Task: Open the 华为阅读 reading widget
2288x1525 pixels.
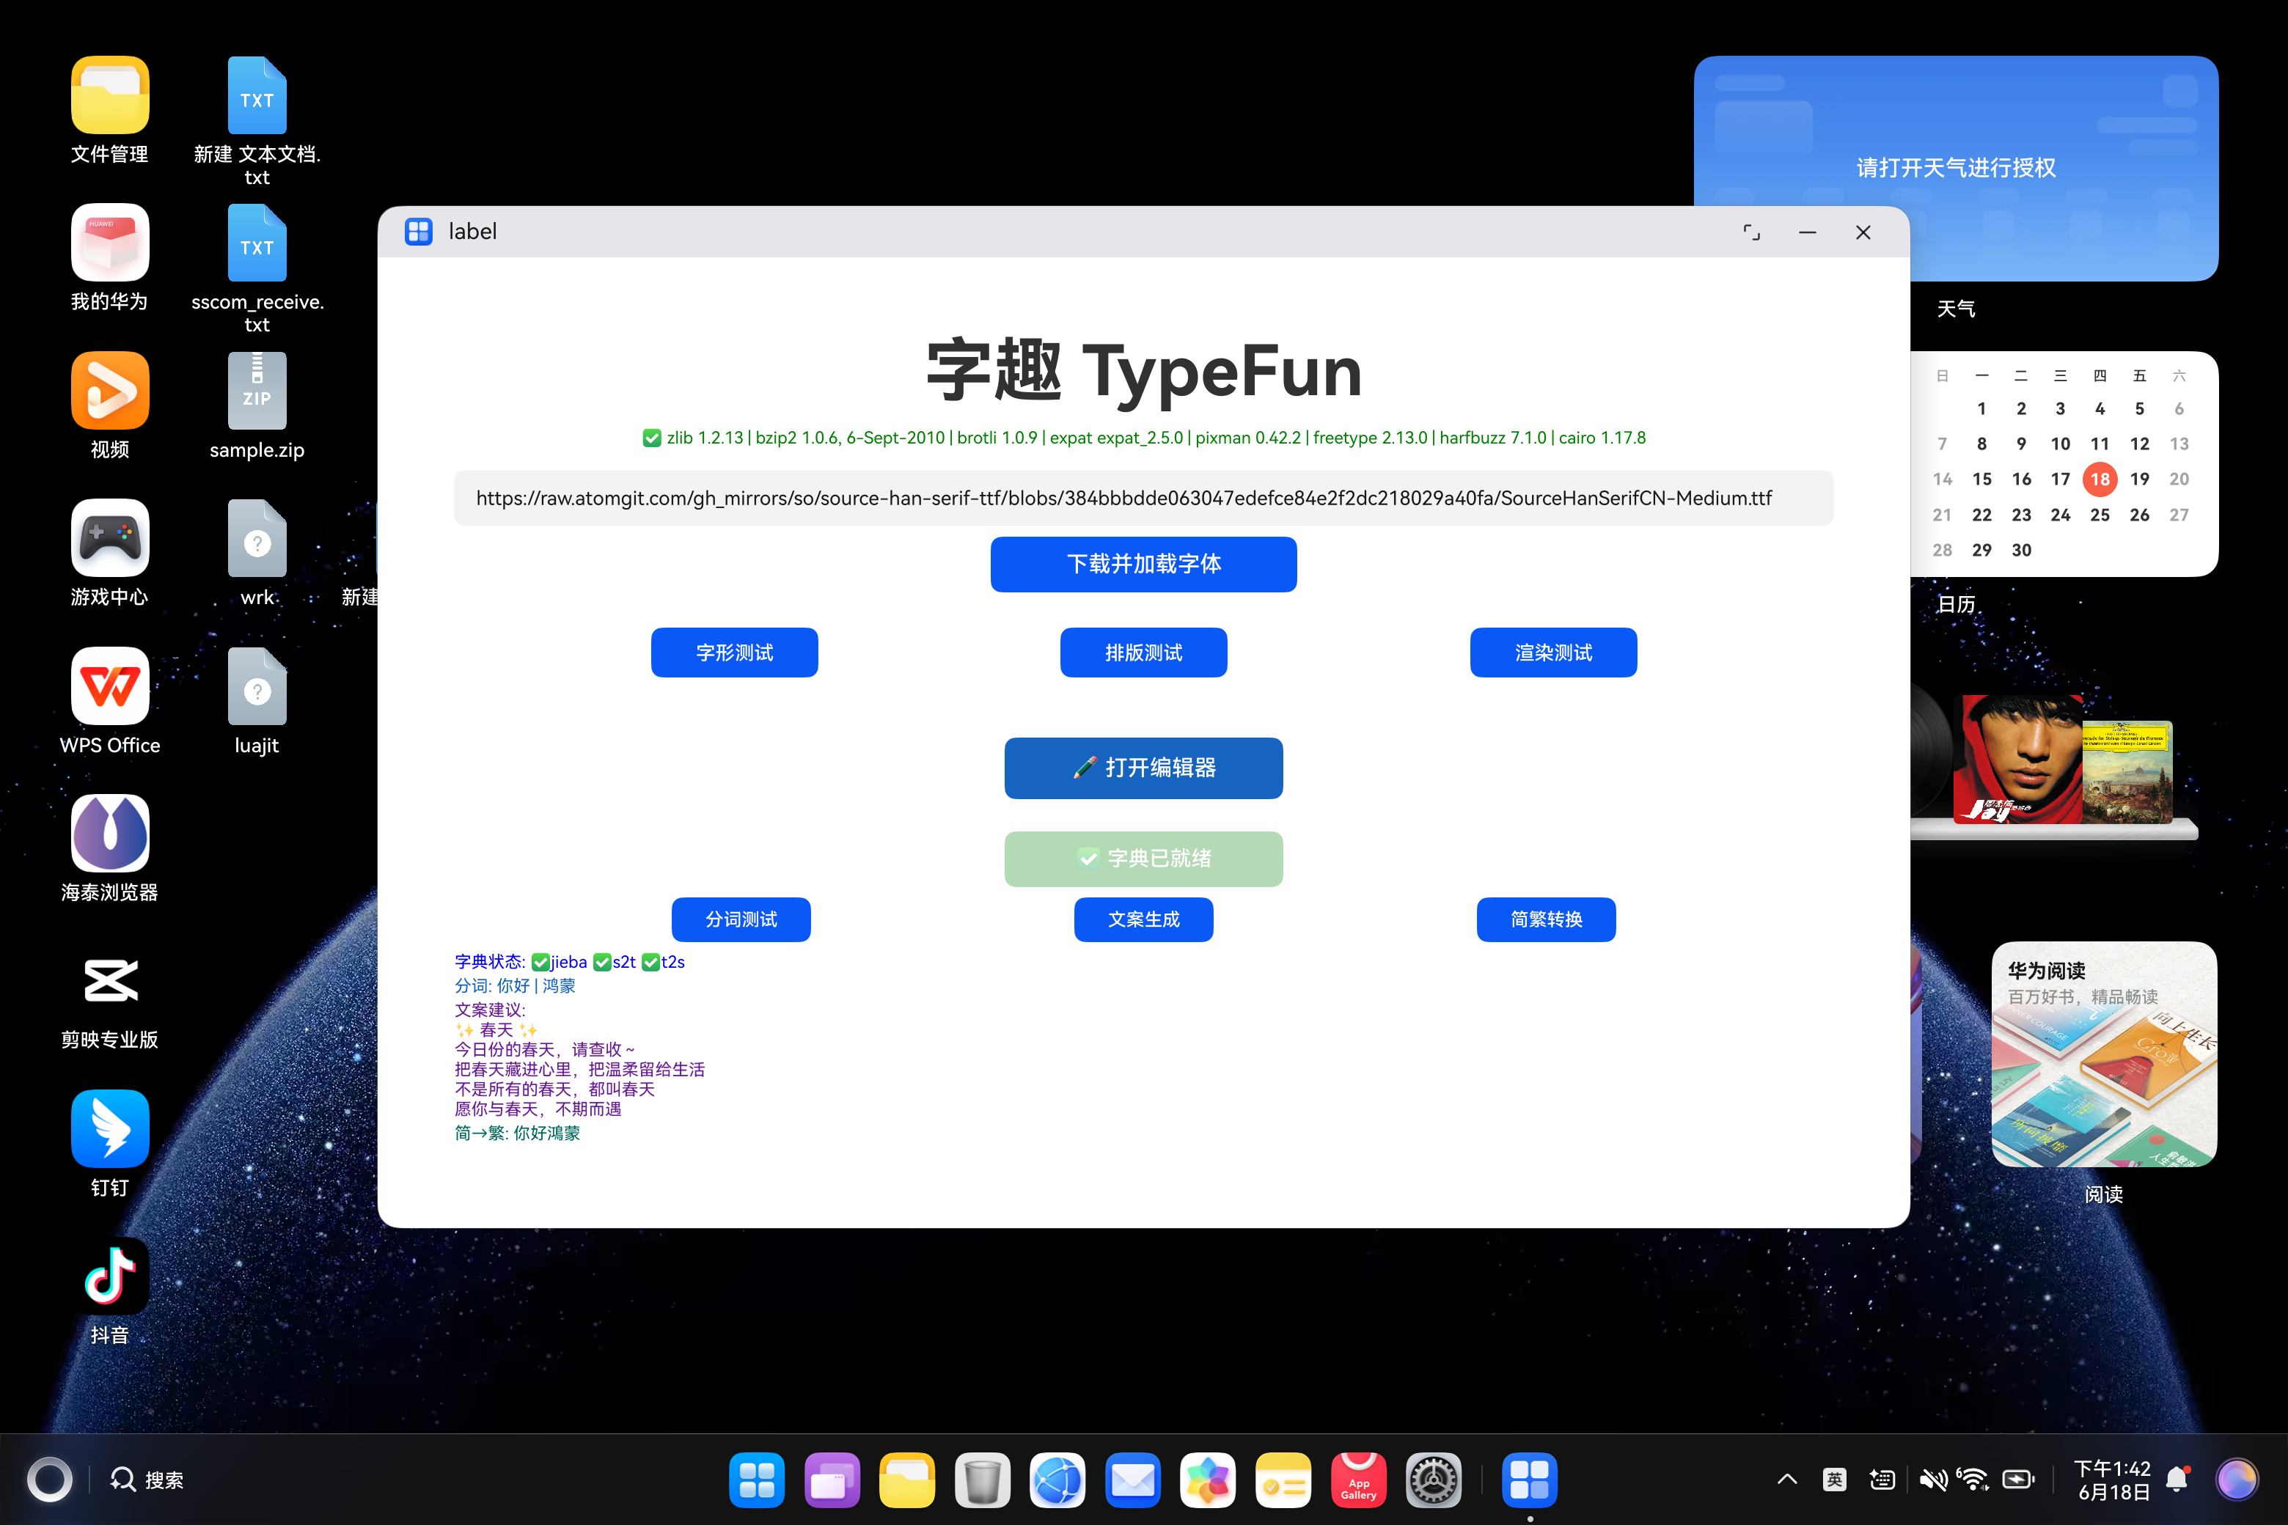Action: click(x=2104, y=1054)
